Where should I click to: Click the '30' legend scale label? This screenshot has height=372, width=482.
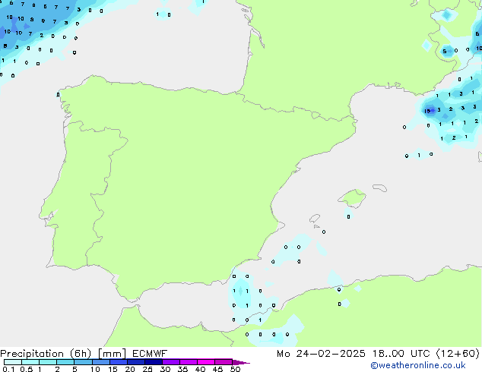pyautogui.click(x=165, y=369)
